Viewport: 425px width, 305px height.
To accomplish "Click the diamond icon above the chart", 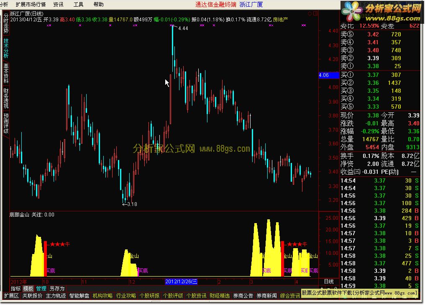I will [310, 13].
